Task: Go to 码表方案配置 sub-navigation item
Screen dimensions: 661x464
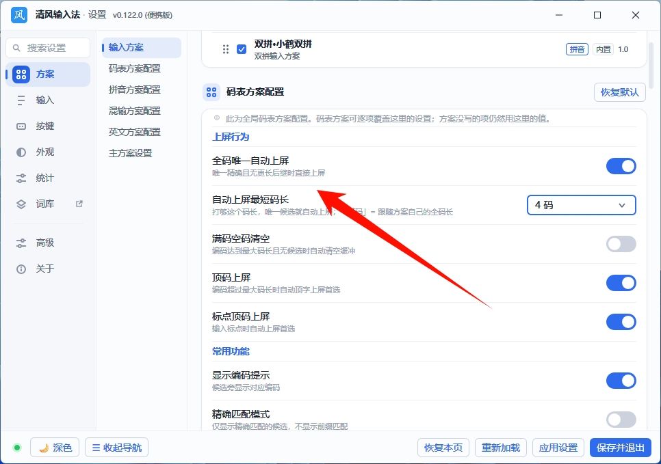Action: coord(142,68)
